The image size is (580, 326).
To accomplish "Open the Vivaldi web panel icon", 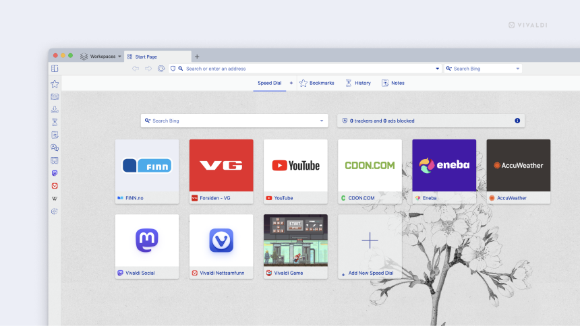I will tap(55, 186).
